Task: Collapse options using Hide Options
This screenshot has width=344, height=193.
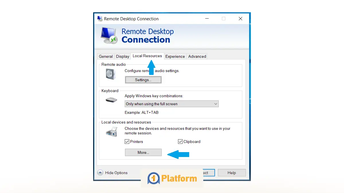Action: pos(116,173)
